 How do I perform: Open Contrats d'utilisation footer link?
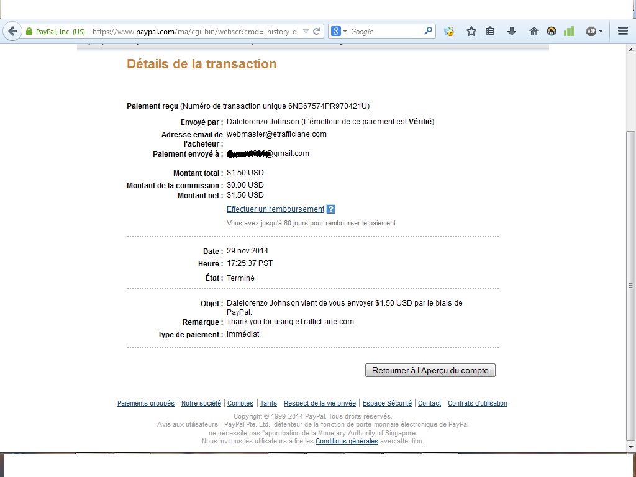point(478,403)
